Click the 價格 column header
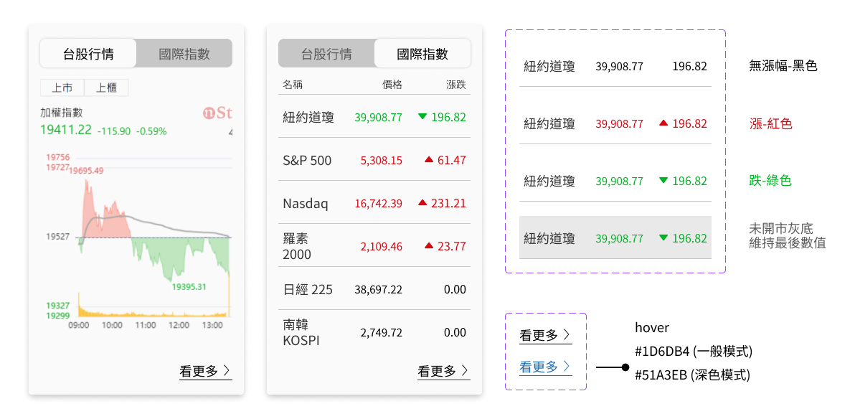The height and width of the screenshot is (419, 855). (392, 85)
